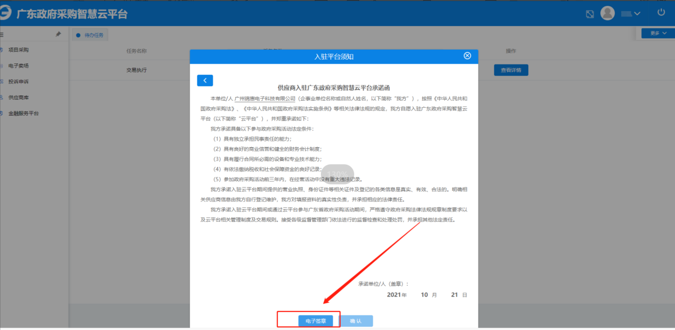This screenshot has width=675, height=330.
Task: Toggle fullscreen with the expand icon
Action: coord(590,14)
